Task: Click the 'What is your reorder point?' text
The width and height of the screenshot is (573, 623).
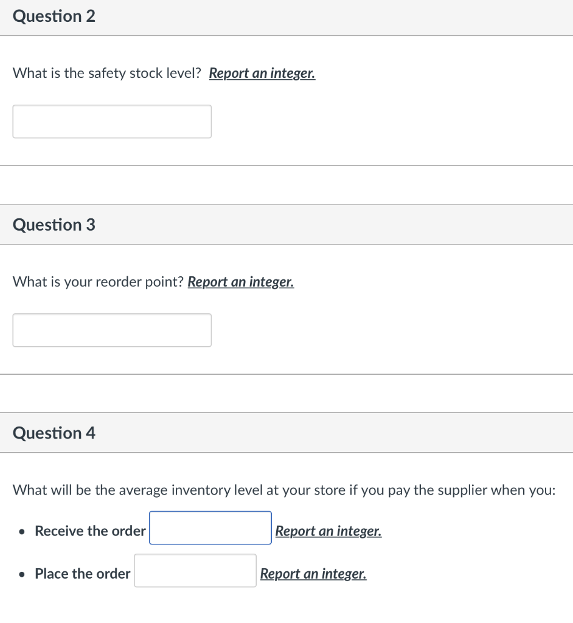Action: 98,282
